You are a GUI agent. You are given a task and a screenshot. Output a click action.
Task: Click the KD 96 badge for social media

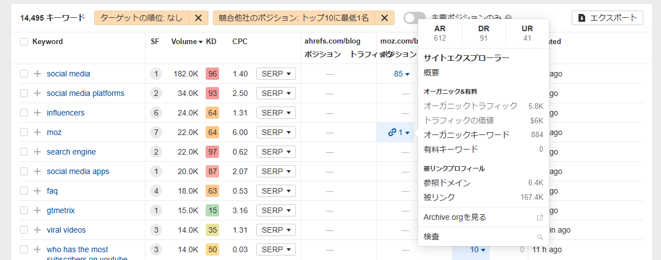pyautogui.click(x=212, y=74)
